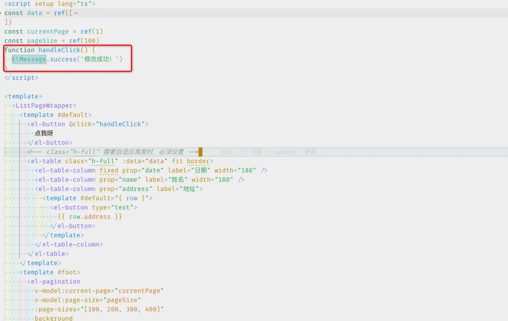Click the highlighted ElMessage identifier
The height and width of the screenshot is (321, 508).
click(29, 59)
